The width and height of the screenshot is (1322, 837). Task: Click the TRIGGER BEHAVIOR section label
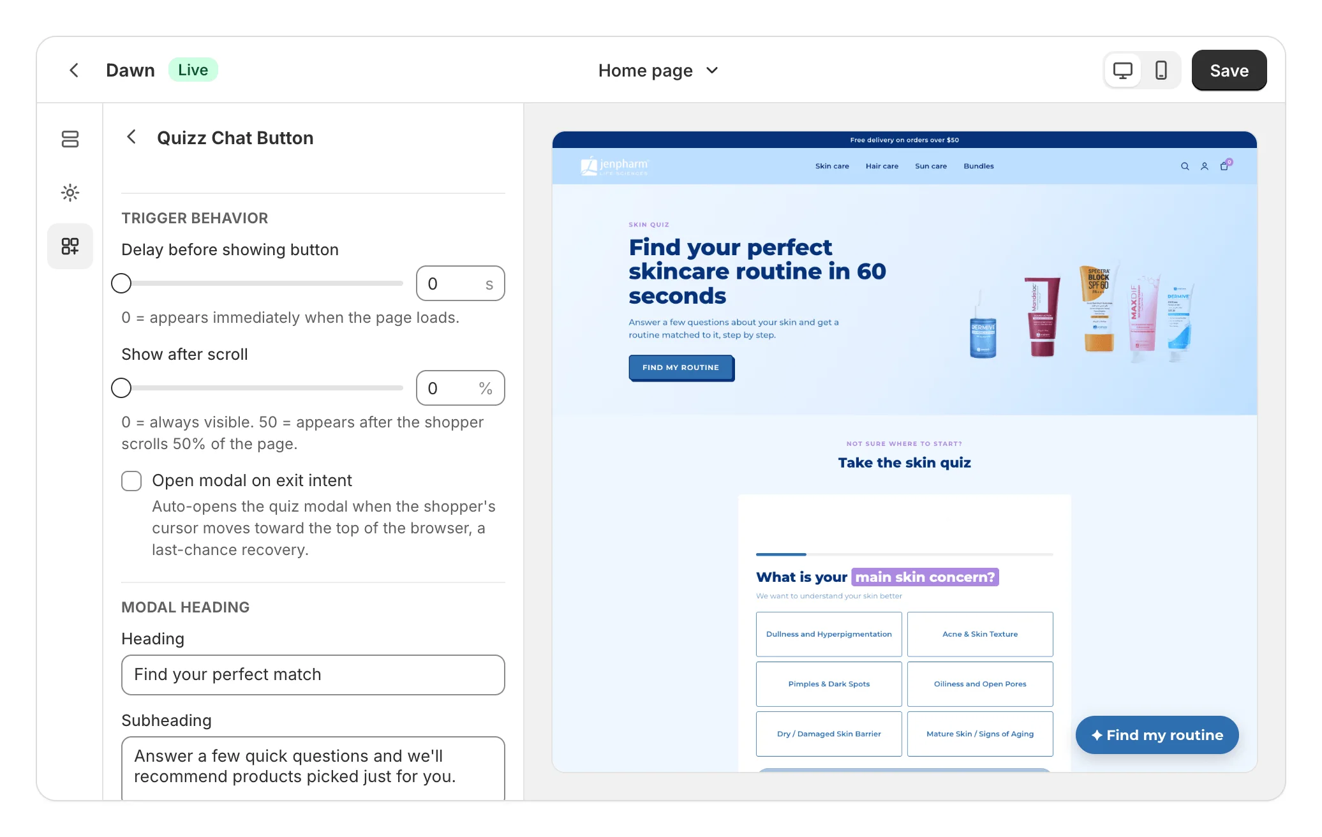(195, 218)
